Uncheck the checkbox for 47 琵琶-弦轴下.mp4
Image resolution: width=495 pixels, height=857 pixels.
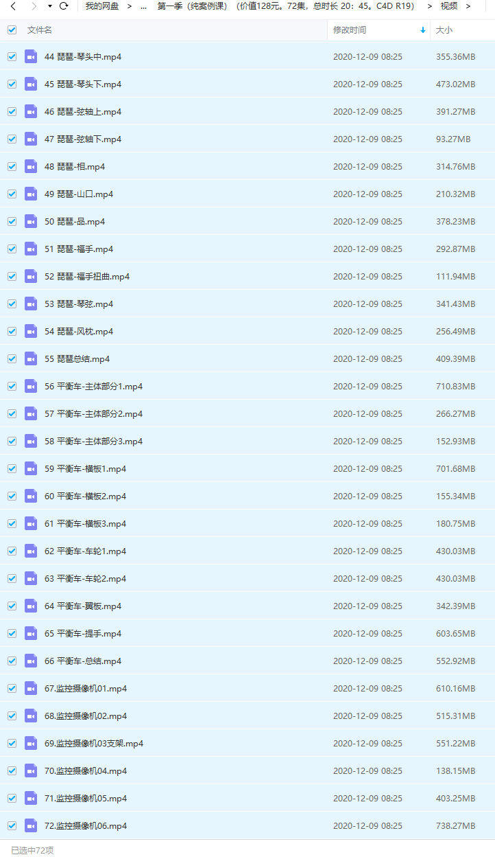[12, 139]
